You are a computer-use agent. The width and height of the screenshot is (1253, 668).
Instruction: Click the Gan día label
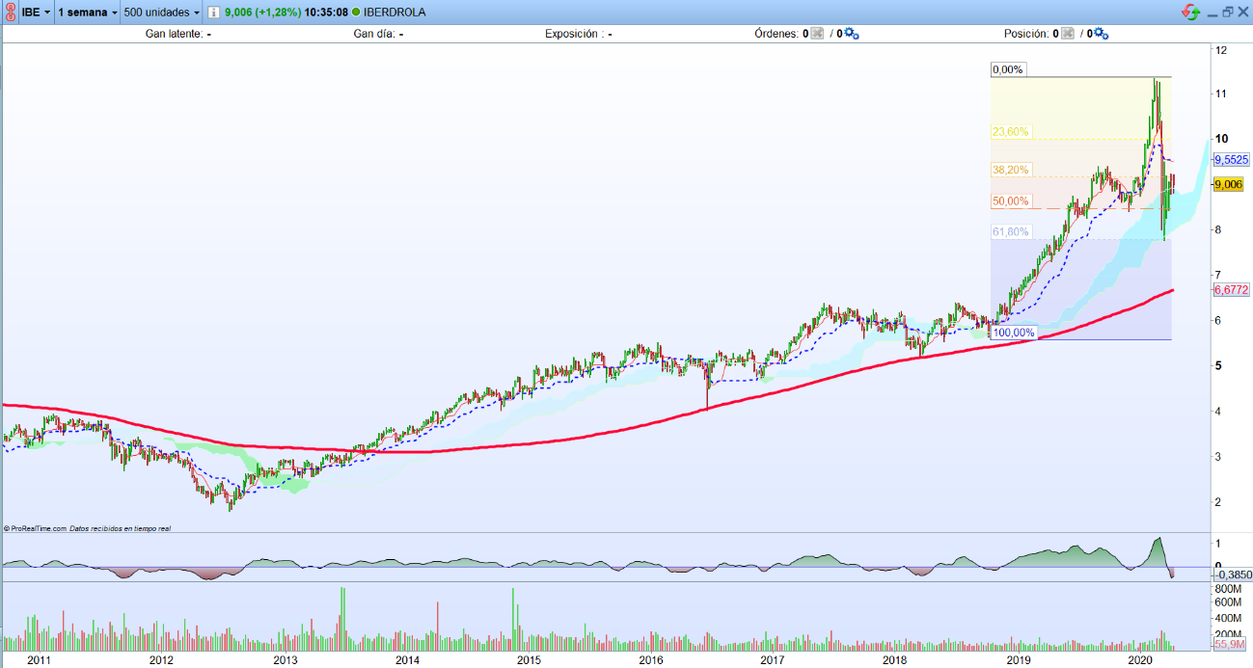pyautogui.click(x=374, y=34)
